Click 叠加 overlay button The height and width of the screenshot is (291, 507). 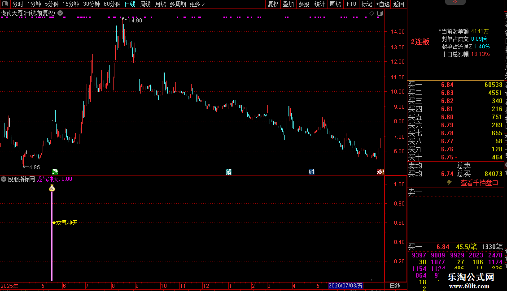coord(288,4)
